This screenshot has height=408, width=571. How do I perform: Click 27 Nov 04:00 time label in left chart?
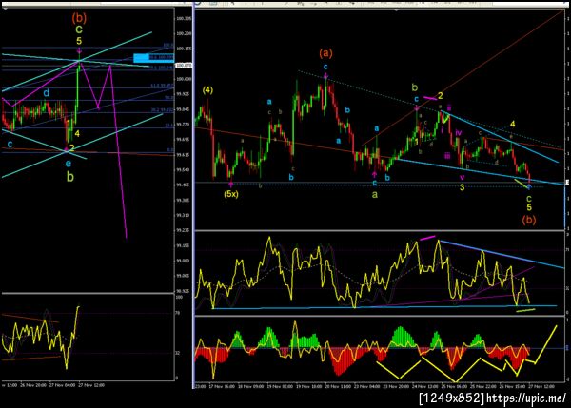click(x=62, y=385)
